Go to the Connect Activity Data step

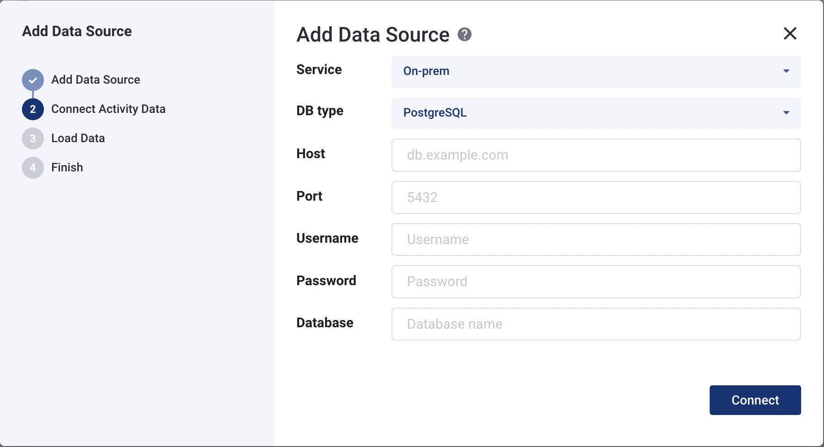pos(108,109)
